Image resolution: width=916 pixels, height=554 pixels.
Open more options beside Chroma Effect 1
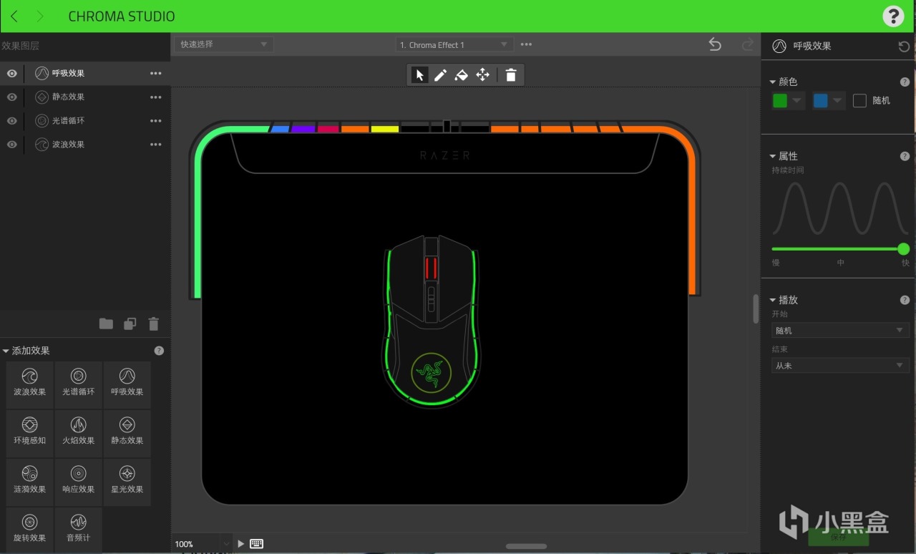526,44
